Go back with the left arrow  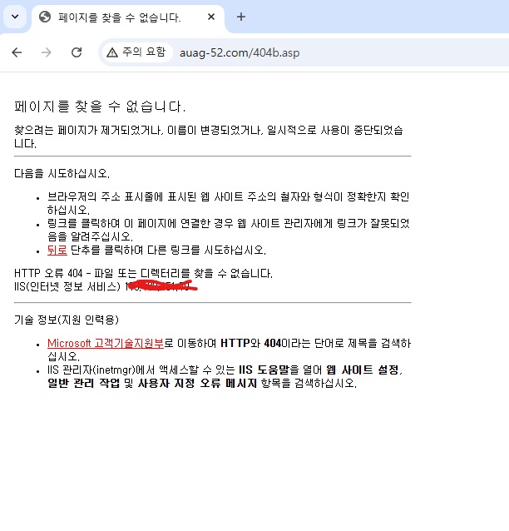[x=17, y=52]
